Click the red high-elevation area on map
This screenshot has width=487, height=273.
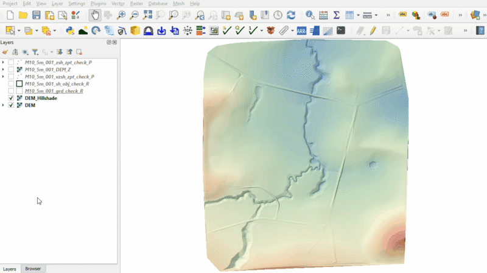tap(397, 238)
